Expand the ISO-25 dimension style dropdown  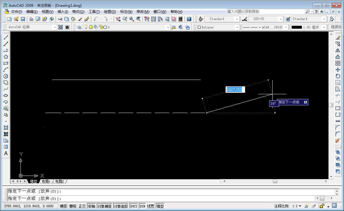280,19
